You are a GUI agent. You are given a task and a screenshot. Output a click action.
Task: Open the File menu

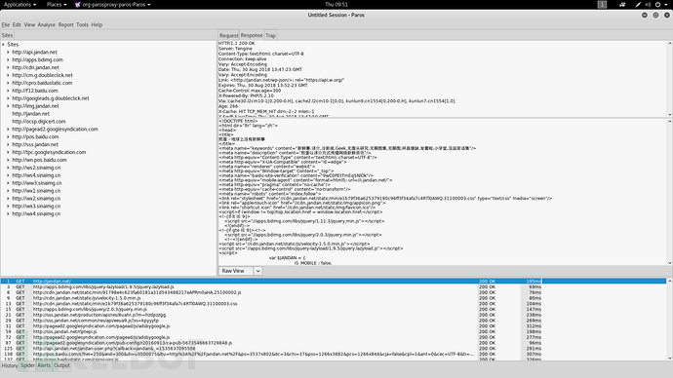click(6, 25)
